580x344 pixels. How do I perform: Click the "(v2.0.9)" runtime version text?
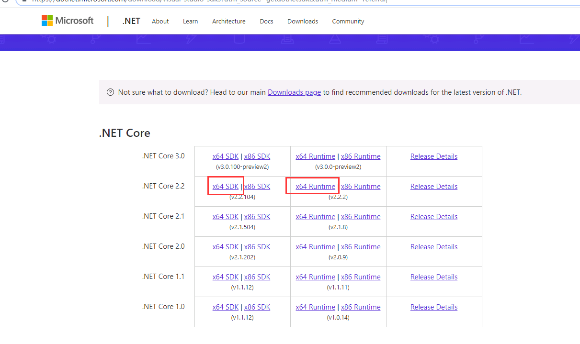coord(338,257)
